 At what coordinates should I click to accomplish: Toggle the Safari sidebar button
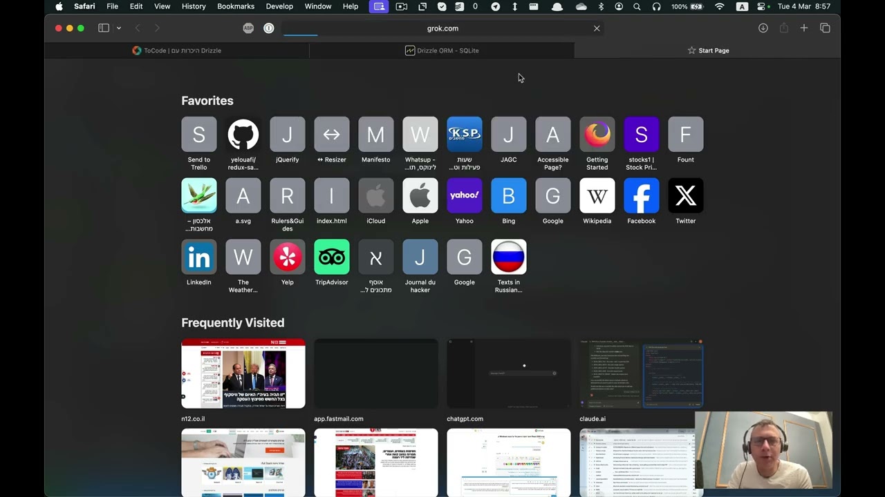(x=104, y=28)
